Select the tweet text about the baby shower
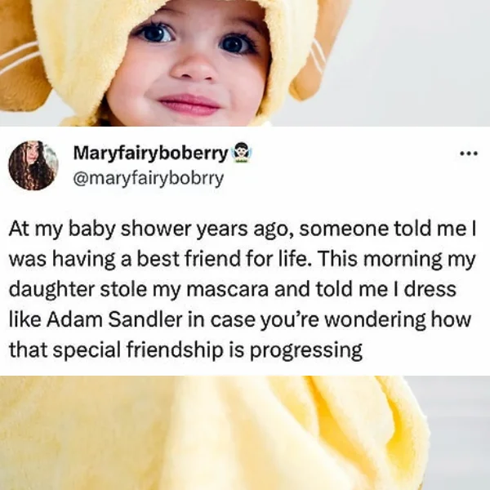Image resolution: width=490 pixels, height=490 pixels. [243, 289]
